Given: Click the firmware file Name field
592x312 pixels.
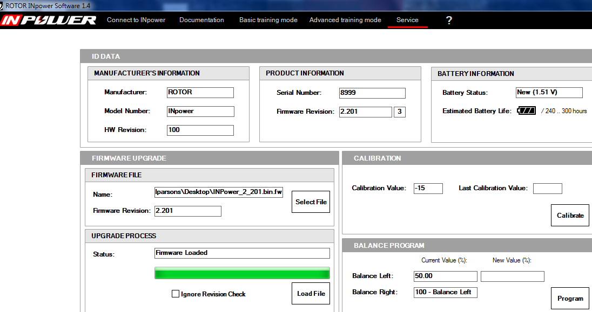Looking at the screenshot, I should click(x=218, y=192).
